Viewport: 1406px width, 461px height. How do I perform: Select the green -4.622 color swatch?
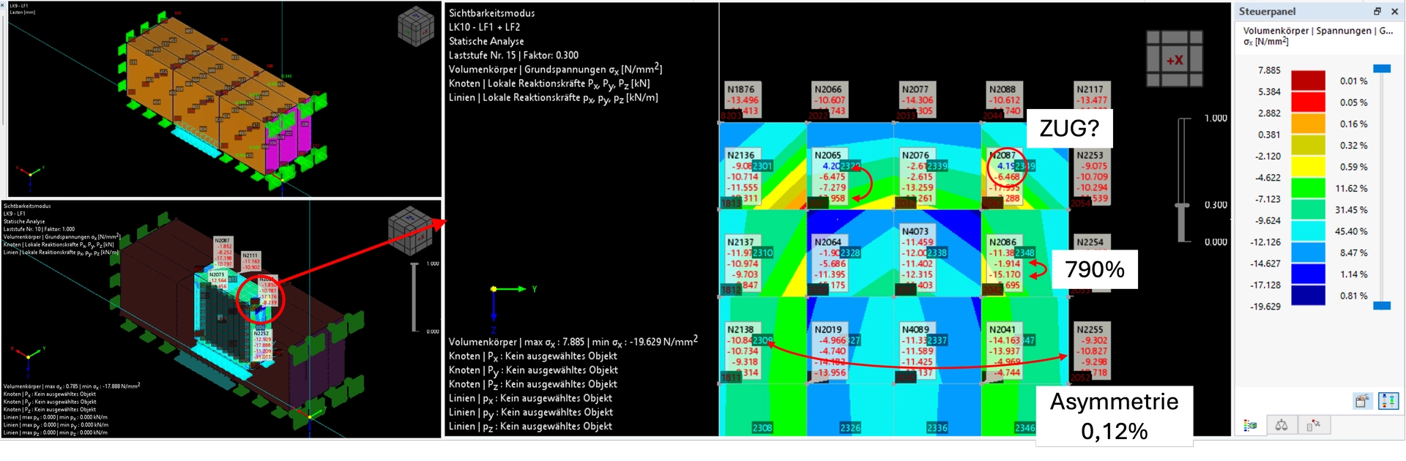[1308, 187]
